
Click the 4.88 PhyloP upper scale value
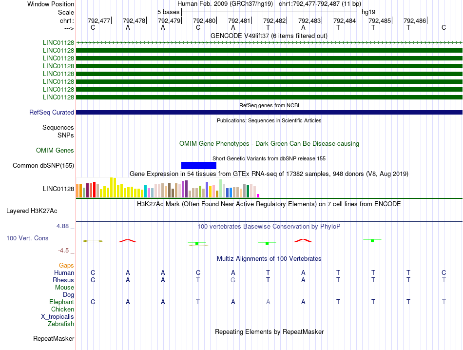click(x=62, y=226)
